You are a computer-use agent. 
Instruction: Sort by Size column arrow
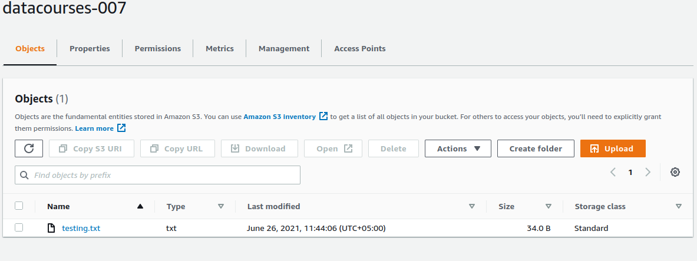[x=548, y=206]
